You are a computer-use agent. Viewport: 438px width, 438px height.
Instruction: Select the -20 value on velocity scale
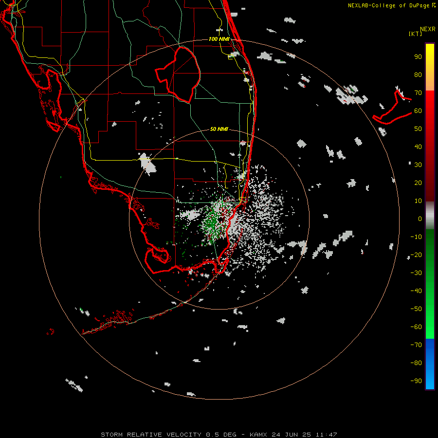[x=416, y=255]
